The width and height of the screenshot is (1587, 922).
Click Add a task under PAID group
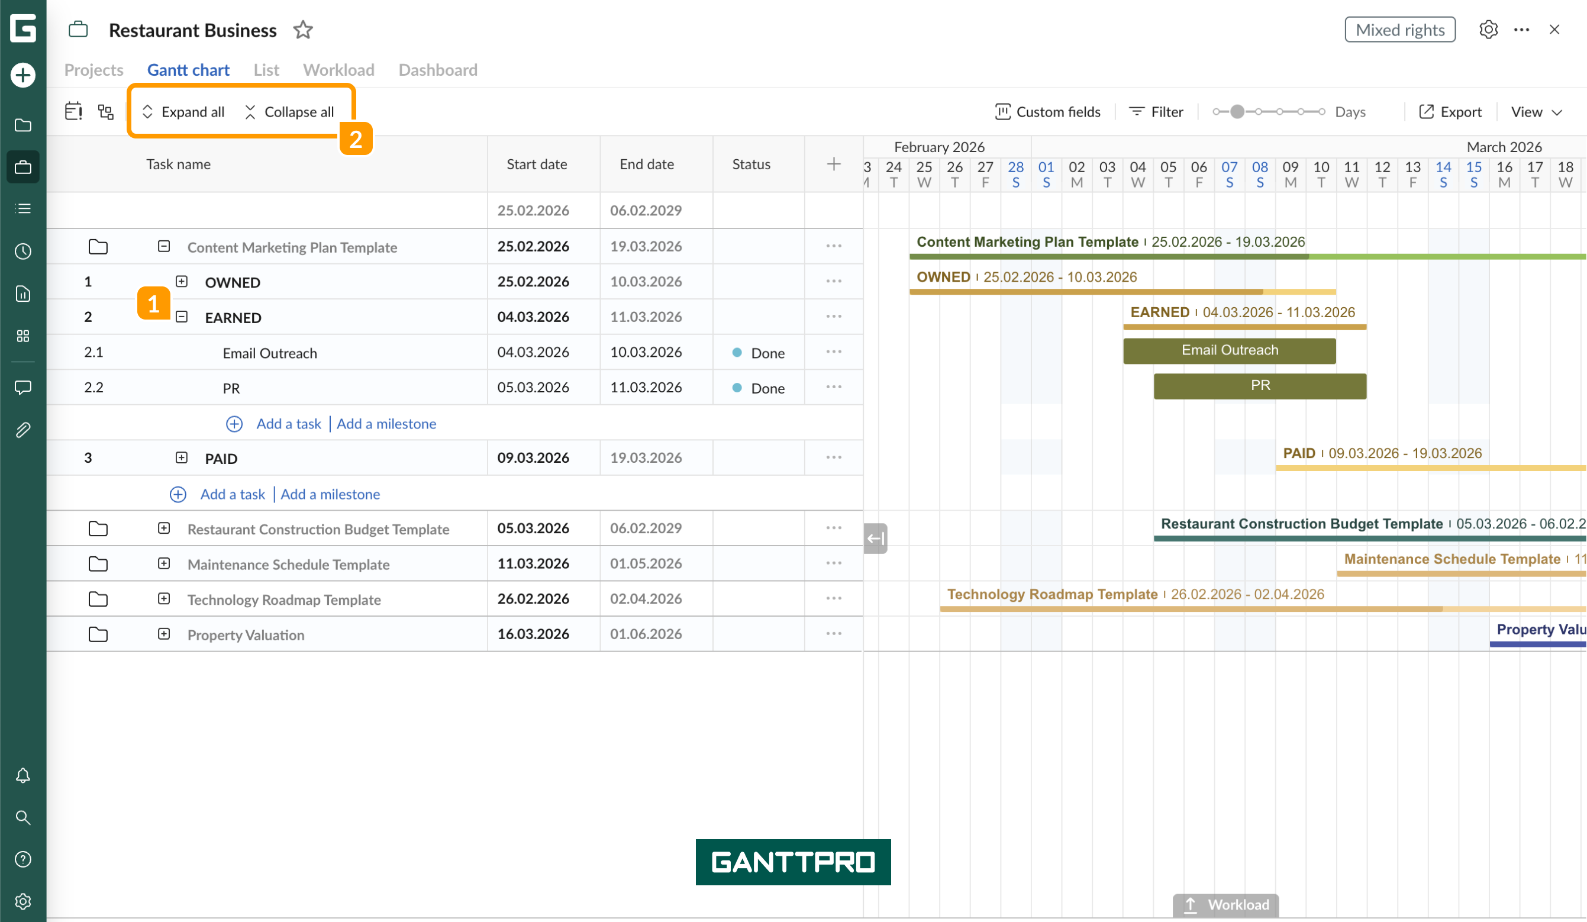(x=233, y=494)
